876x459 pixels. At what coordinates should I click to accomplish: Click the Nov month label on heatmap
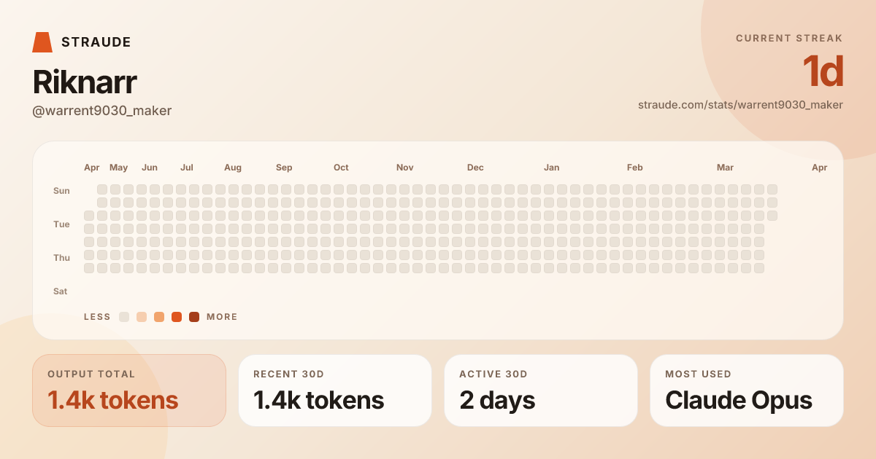[405, 168]
